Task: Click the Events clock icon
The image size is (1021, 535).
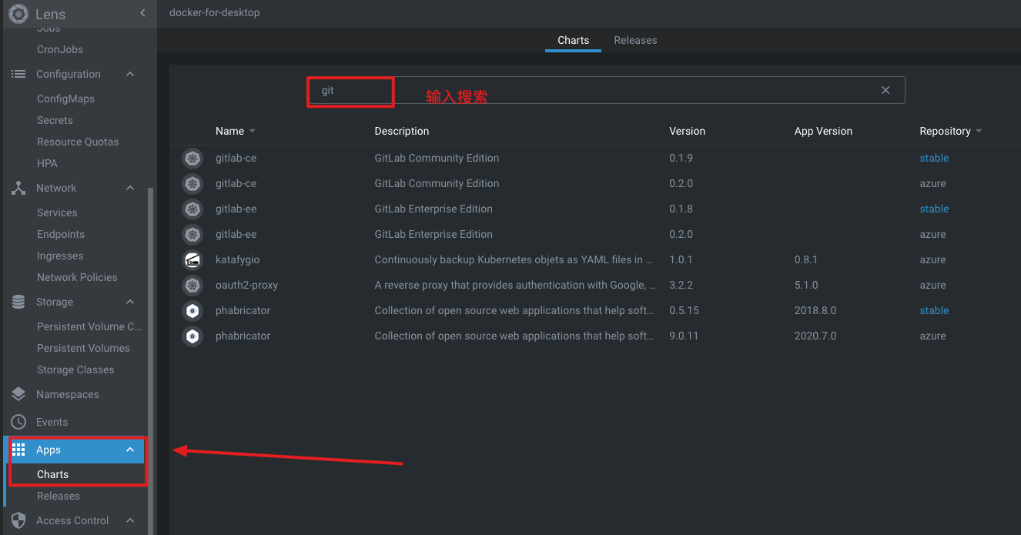Action: coord(18,422)
